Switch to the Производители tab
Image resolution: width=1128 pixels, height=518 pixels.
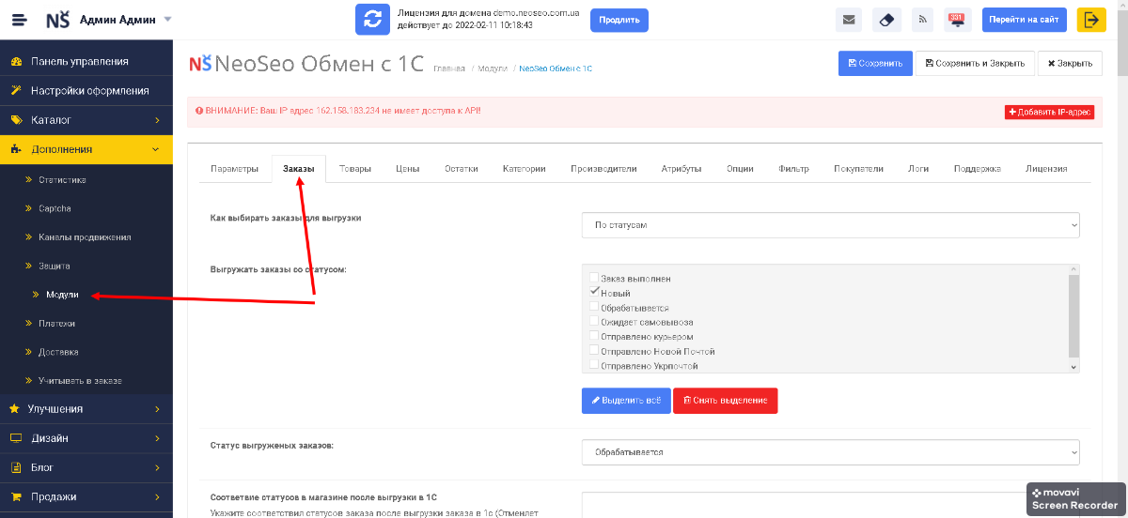603,169
